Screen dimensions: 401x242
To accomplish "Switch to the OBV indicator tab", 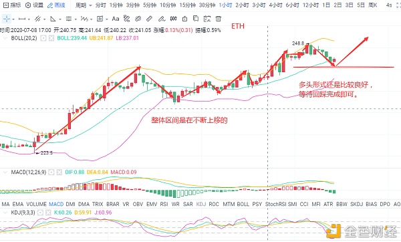I will point(138,205).
